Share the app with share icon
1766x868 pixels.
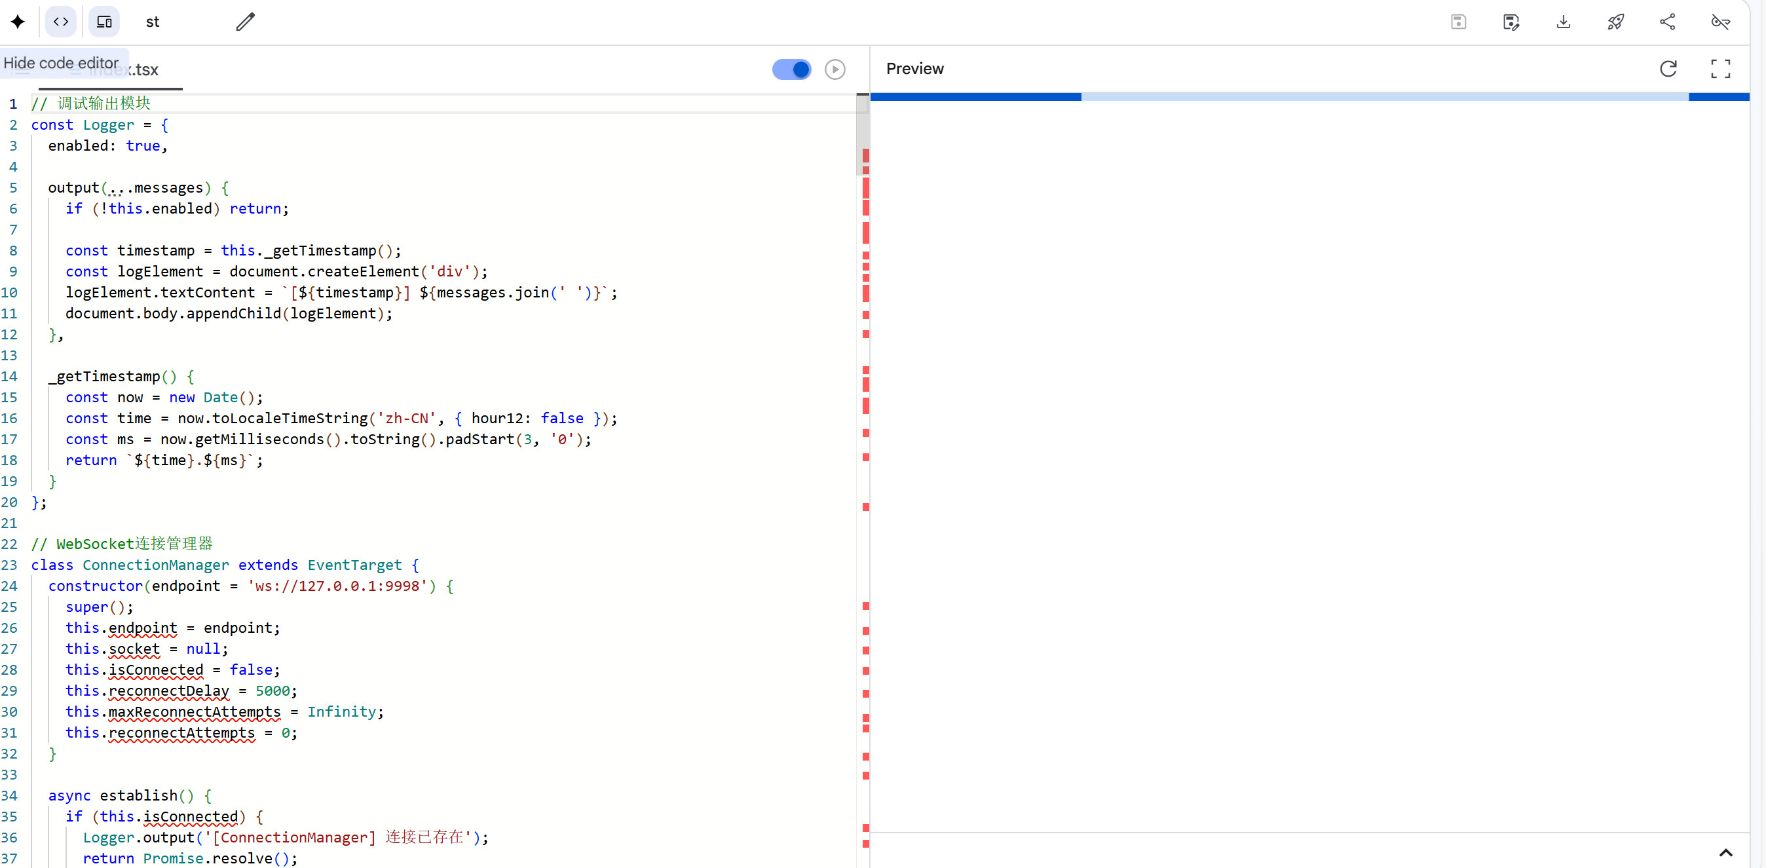coord(1667,22)
